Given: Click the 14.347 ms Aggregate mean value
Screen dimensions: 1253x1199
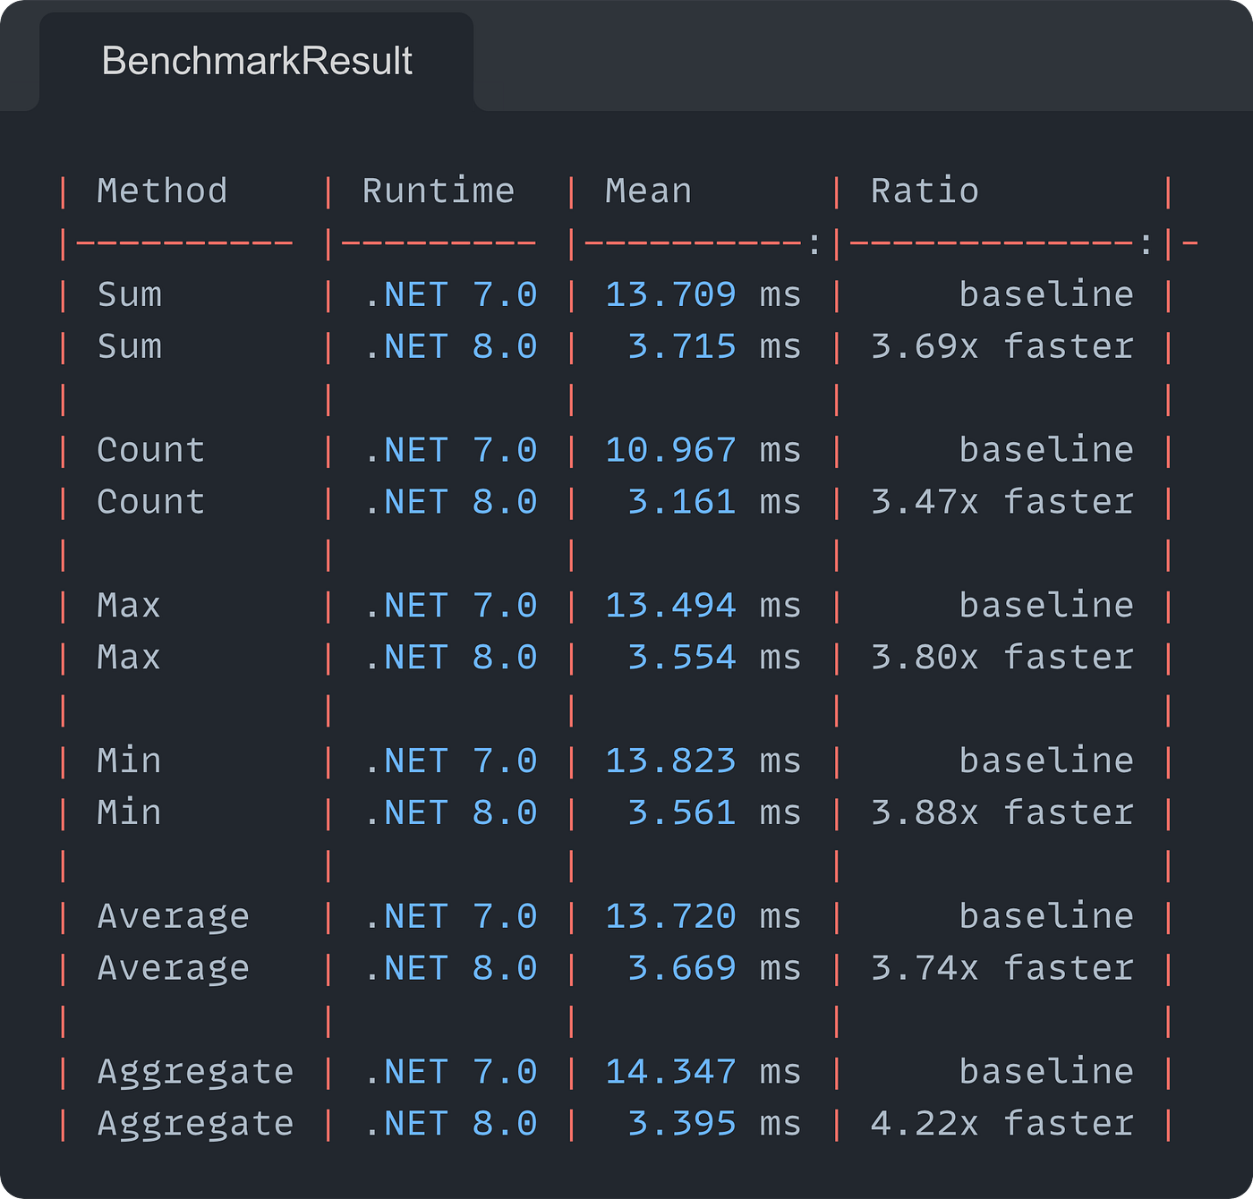Looking at the screenshot, I should click(703, 1072).
